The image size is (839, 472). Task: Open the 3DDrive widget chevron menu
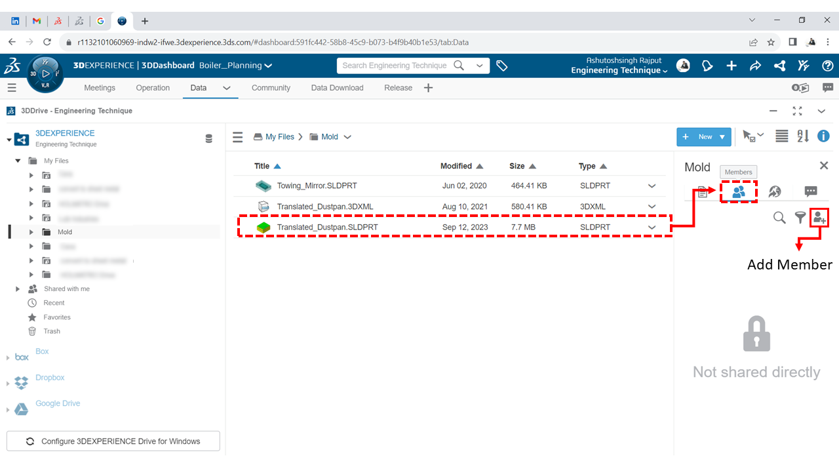tap(821, 111)
